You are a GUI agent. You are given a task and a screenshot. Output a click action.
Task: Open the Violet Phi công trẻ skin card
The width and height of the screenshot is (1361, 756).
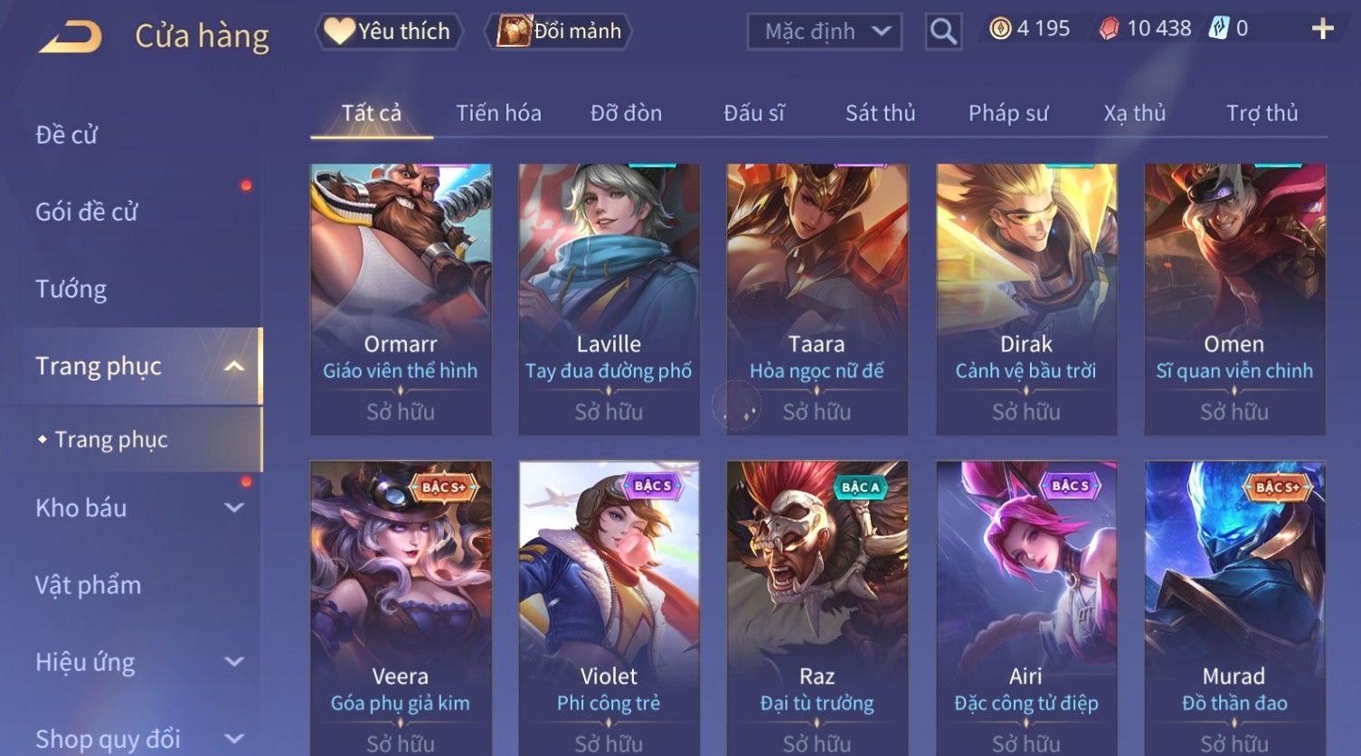(x=609, y=608)
